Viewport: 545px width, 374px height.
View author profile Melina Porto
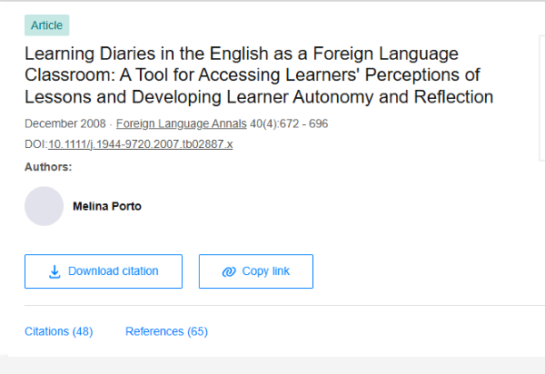click(107, 206)
